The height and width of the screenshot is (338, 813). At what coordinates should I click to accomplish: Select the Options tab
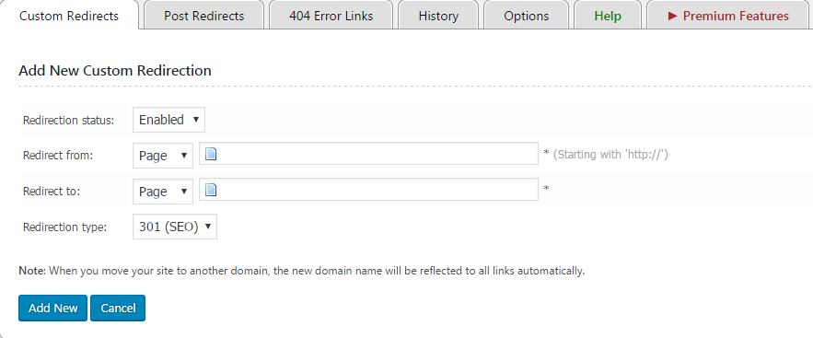tap(527, 16)
